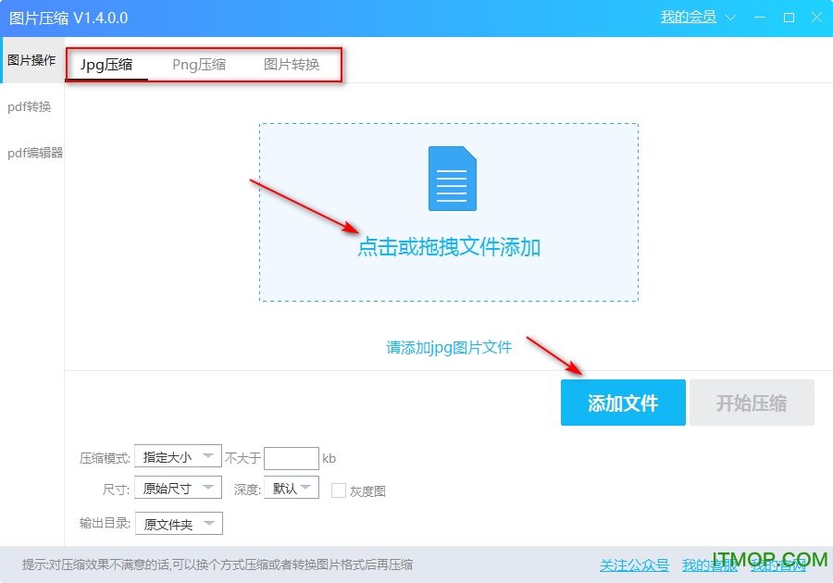Click the 添加文件 button
833x583 pixels.
pyautogui.click(x=623, y=403)
